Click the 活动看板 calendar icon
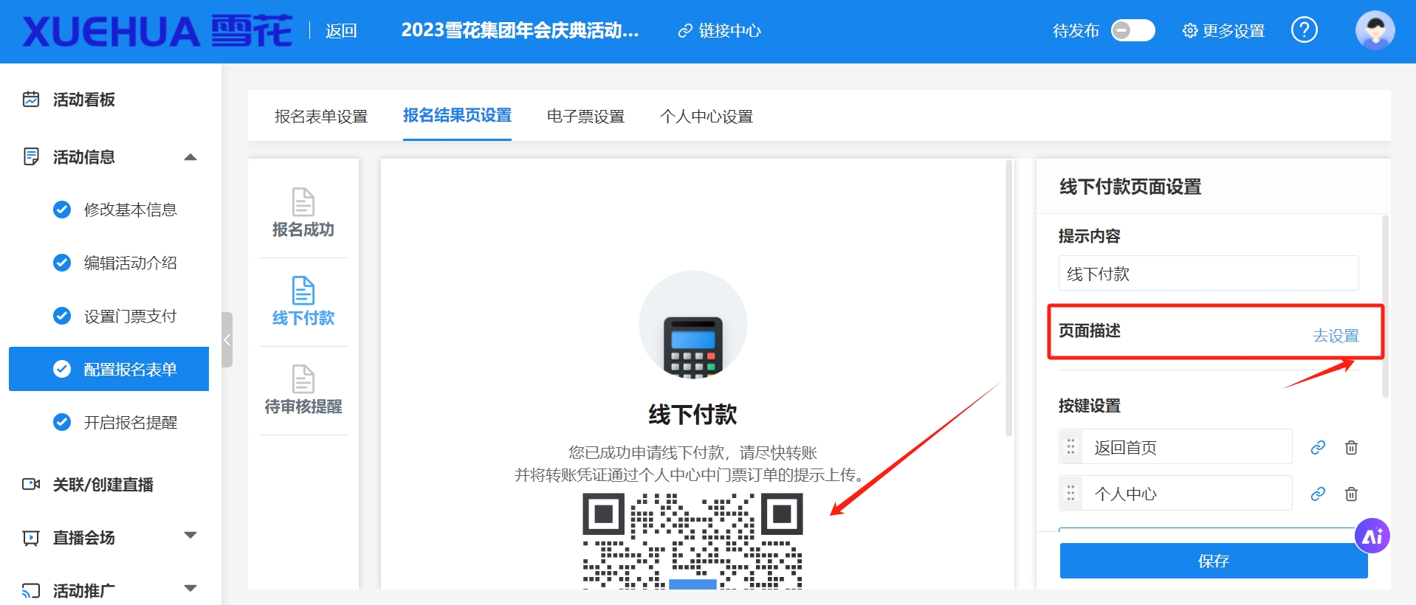The image size is (1416, 605). pyautogui.click(x=31, y=99)
